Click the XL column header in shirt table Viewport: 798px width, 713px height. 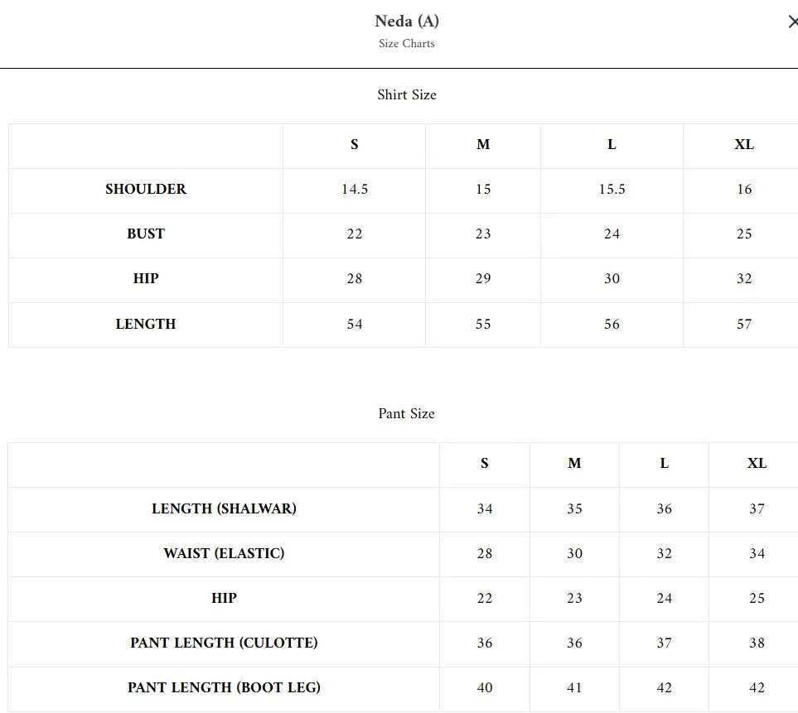coord(743,144)
